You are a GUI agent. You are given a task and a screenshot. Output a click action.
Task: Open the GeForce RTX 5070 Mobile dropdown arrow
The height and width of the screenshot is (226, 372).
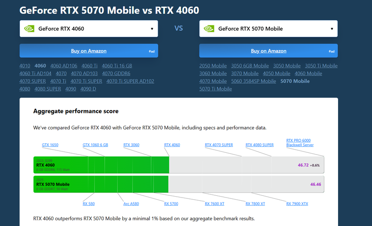[332, 29]
